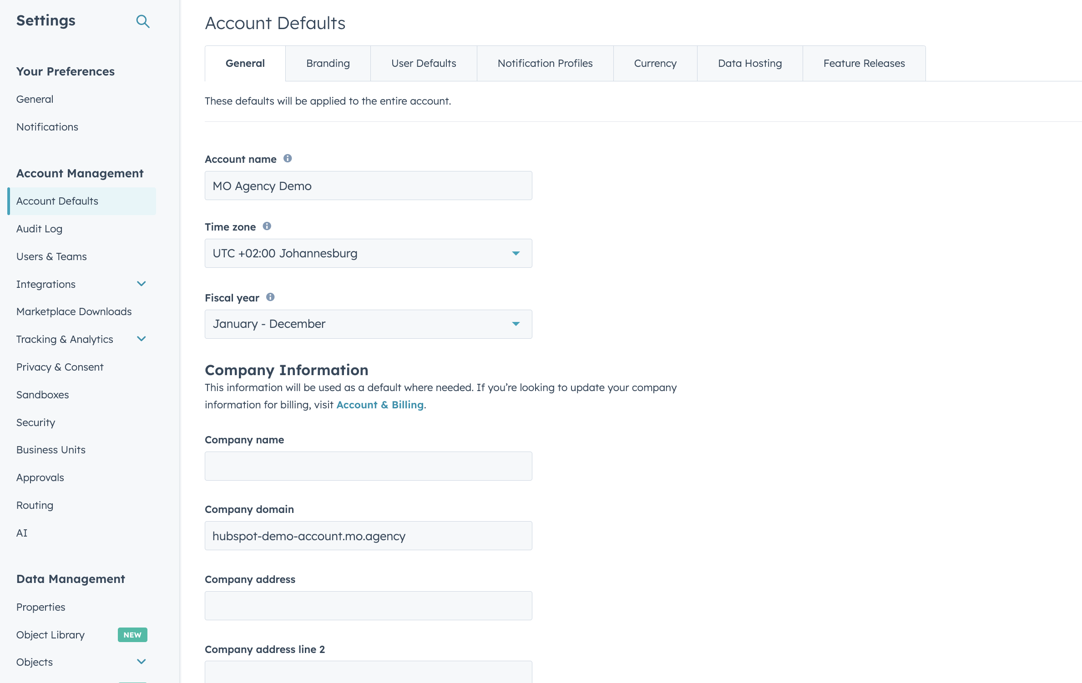This screenshot has height=683, width=1082.
Task: Open the Feature Releases tab
Action: click(x=864, y=63)
